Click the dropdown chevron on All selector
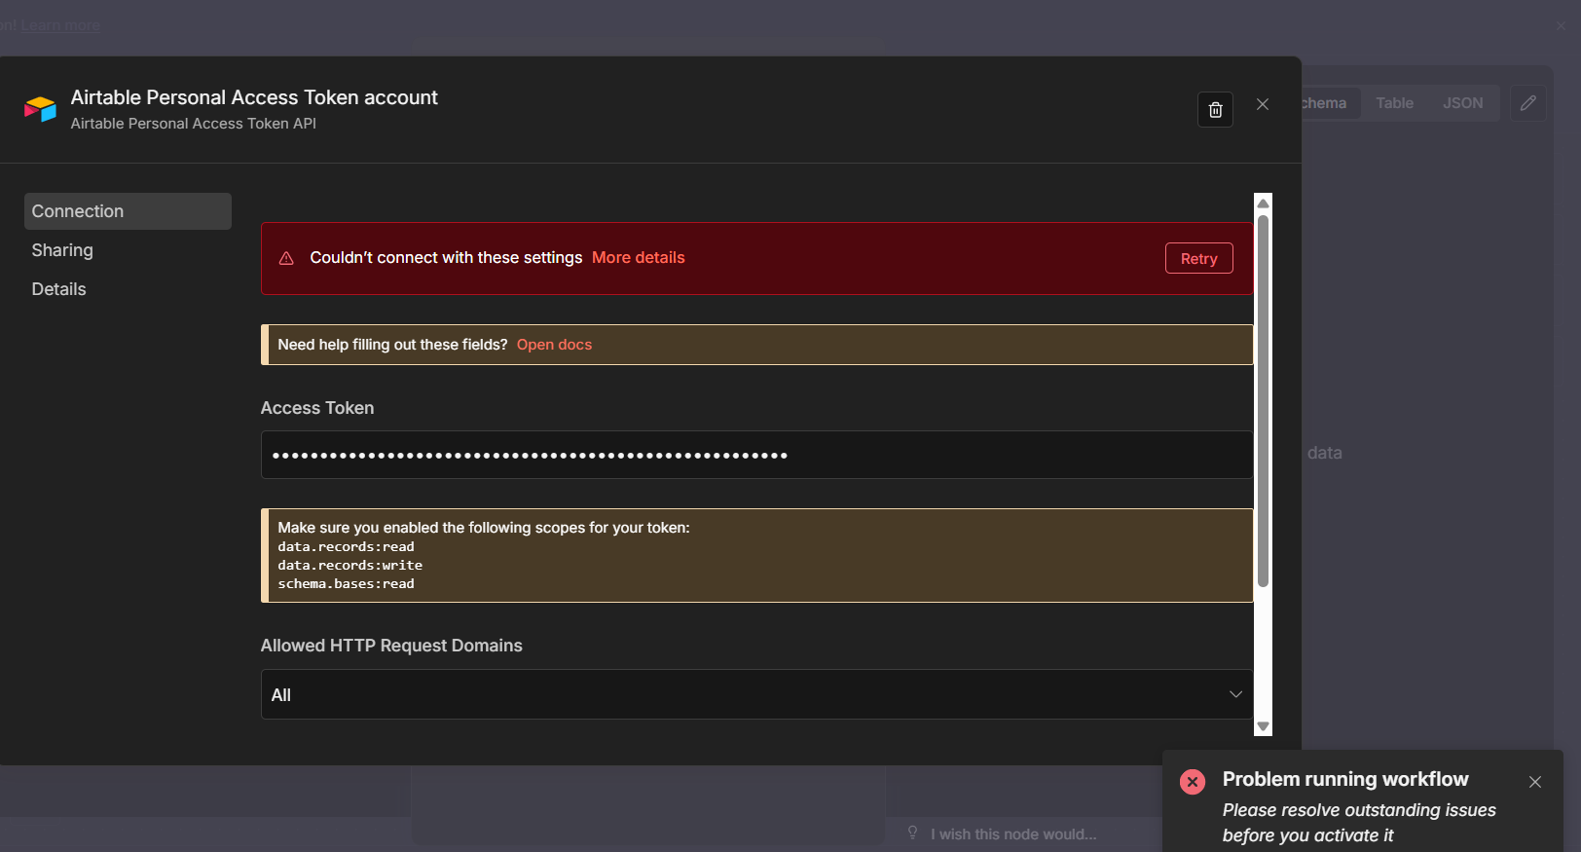The width and height of the screenshot is (1581, 852). click(x=1235, y=694)
